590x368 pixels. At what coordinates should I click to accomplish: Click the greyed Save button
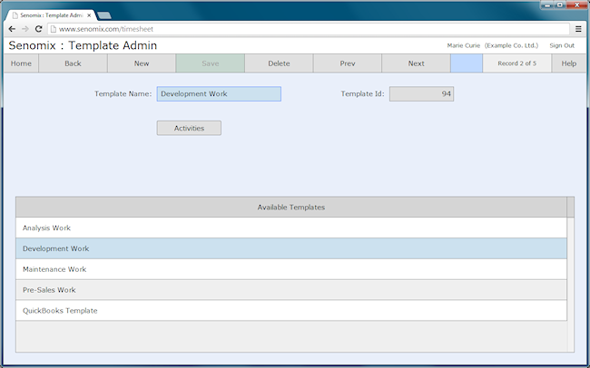pyautogui.click(x=211, y=63)
